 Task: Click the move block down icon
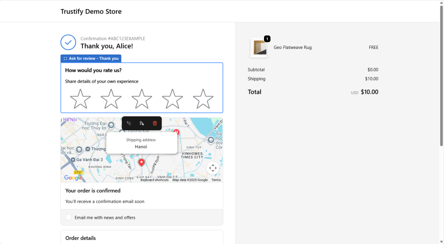[142, 123]
